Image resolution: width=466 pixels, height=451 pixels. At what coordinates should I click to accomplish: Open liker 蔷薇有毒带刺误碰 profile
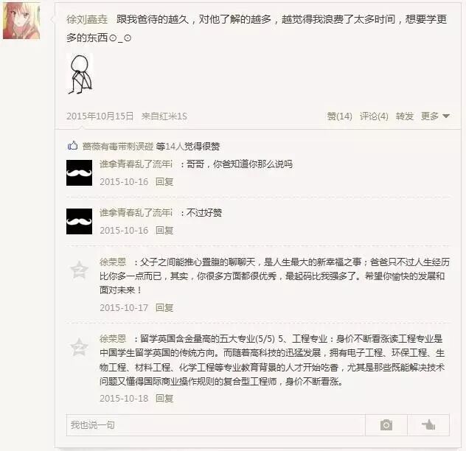118,146
